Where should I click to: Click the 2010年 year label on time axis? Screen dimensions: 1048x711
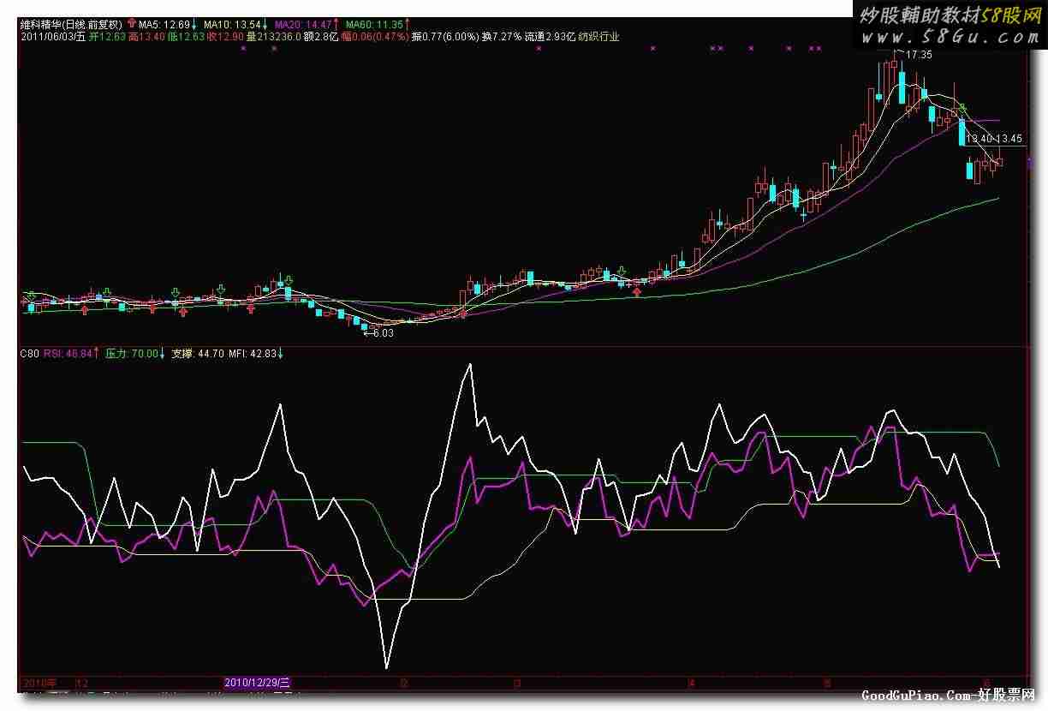pos(39,683)
